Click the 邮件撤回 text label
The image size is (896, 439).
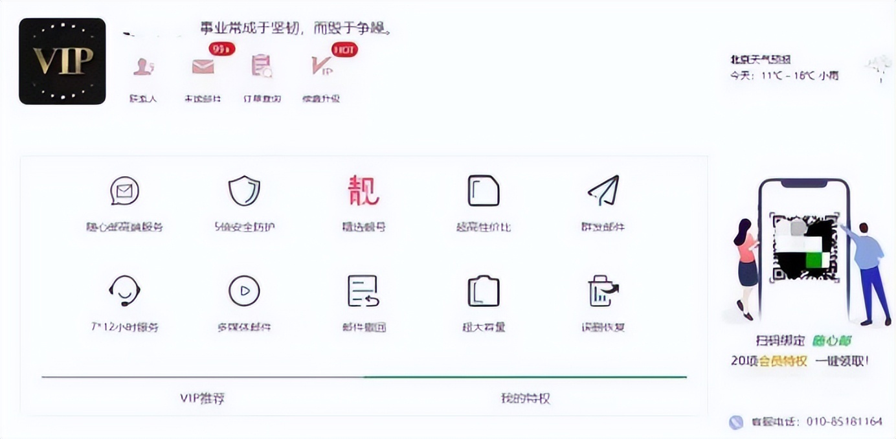364,327
